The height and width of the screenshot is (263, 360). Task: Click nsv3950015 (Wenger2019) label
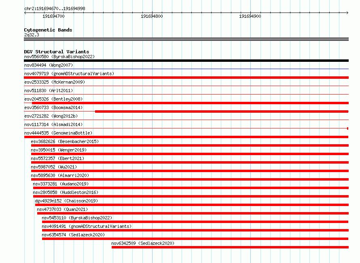(59, 150)
